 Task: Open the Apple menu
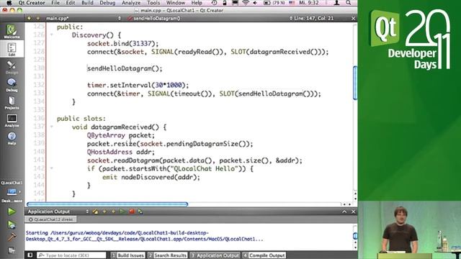click(9, 3)
